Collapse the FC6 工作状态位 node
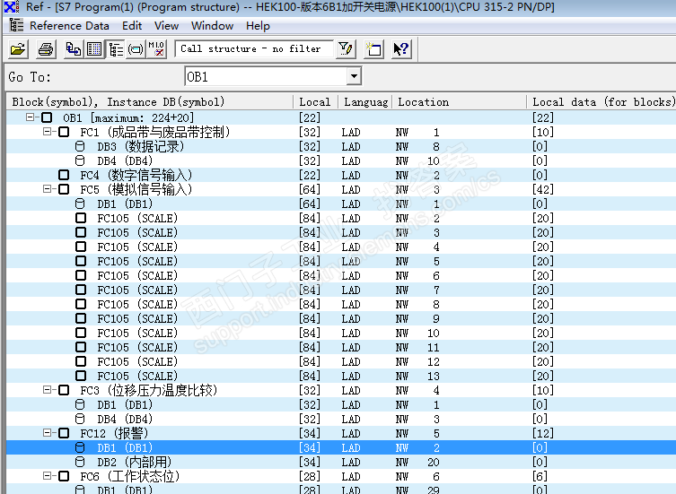Viewport: 676px width, 494px height. click(x=47, y=476)
